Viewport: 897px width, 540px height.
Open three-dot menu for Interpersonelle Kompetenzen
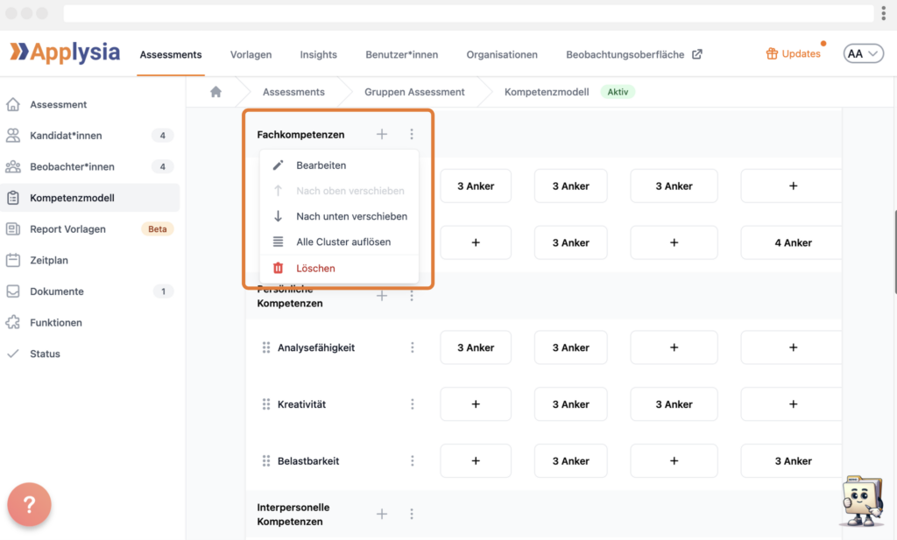412,515
